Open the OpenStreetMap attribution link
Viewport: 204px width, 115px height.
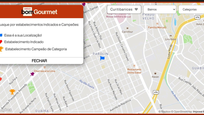tap(181, 112)
